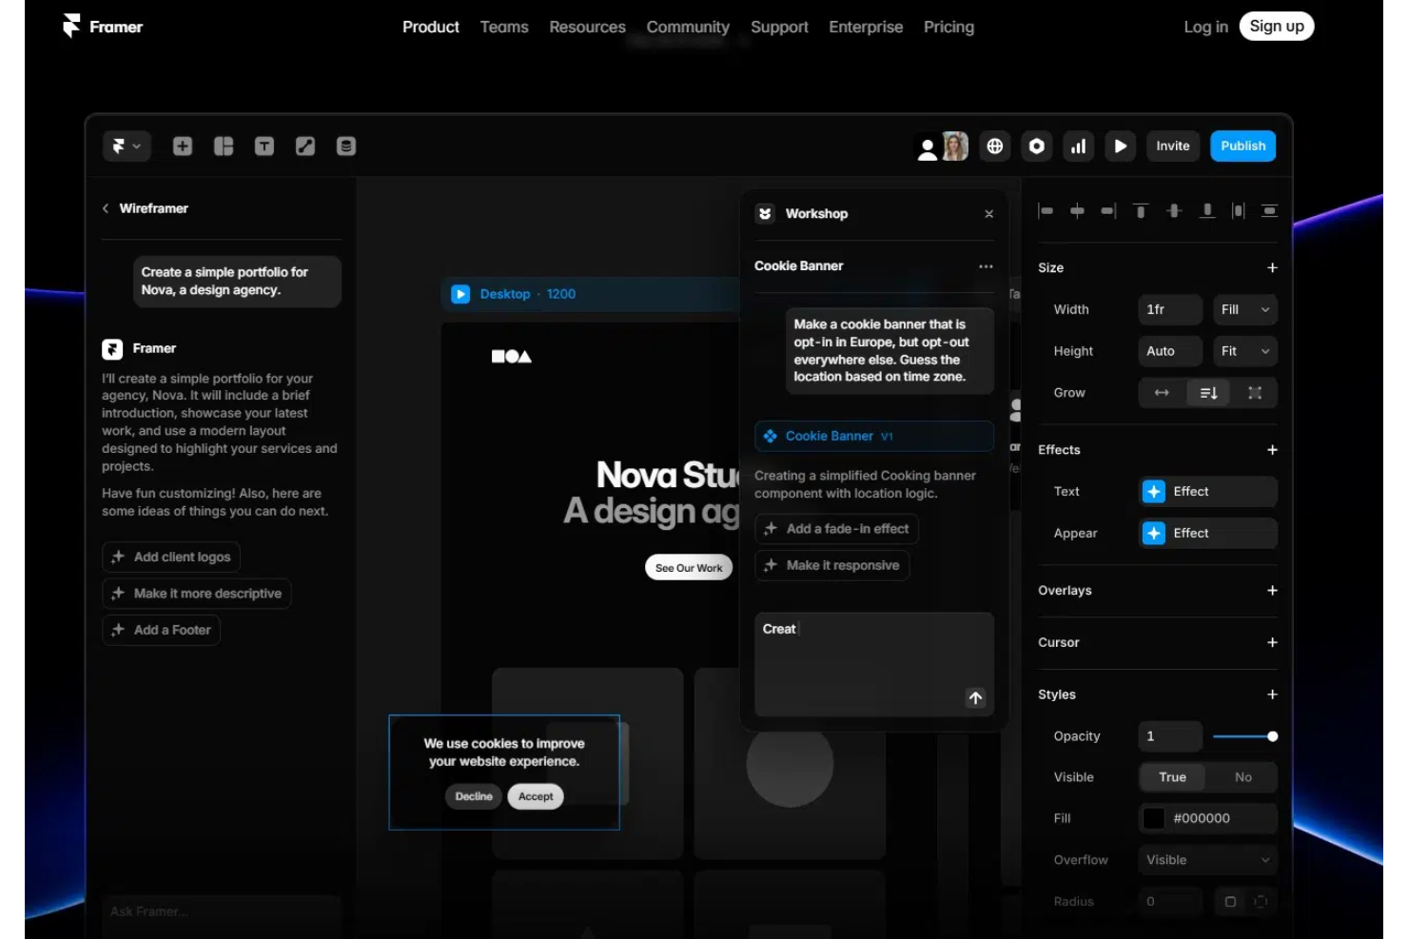Distribute vertically using the alignment icon
1408x939 pixels.
1269,210
